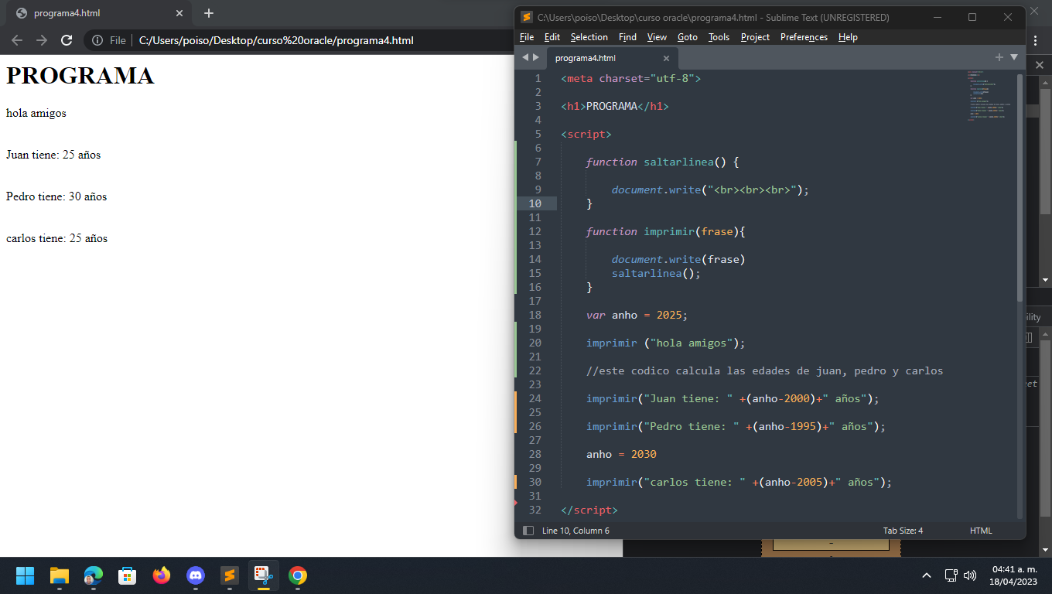Screen dimensions: 1052x594
Task: Click line number 10 in the gutter
Action: [x=535, y=203]
